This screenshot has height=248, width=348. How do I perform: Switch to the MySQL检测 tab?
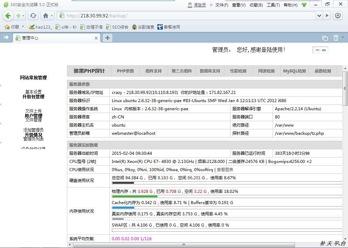point(295,71)
